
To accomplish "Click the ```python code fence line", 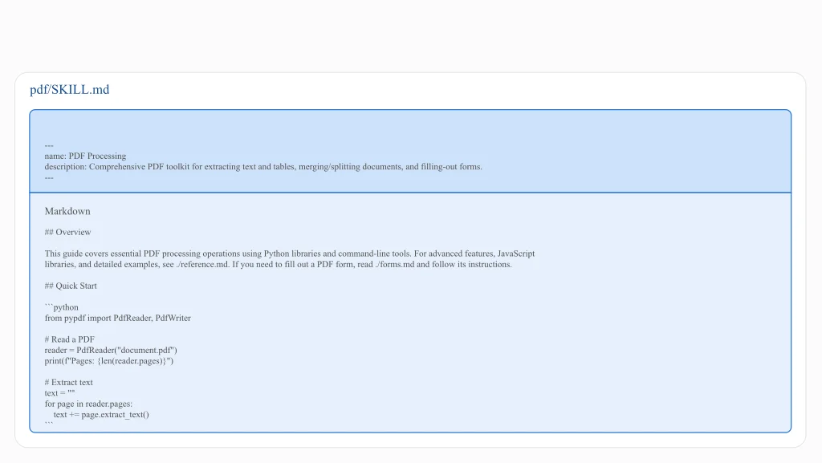I will coord(61,307).
